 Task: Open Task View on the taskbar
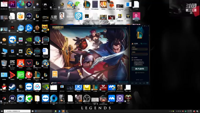(x=33, y=111)
